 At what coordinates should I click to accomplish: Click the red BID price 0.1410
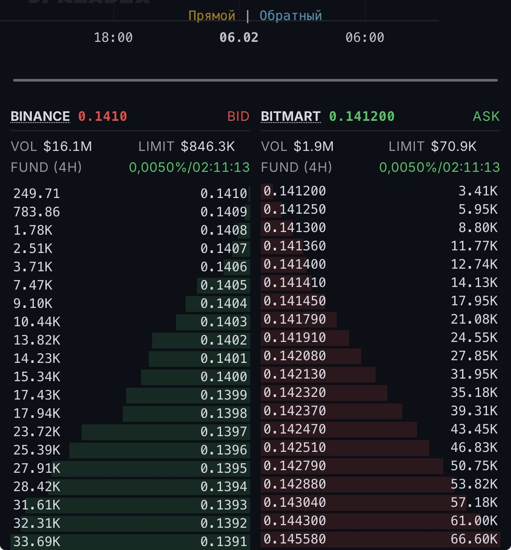pyautogui.click(x=102, y=116)
